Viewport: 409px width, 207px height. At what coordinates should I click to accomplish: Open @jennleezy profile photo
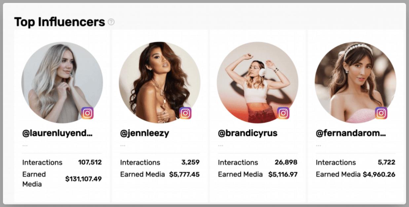coord(160,82)
